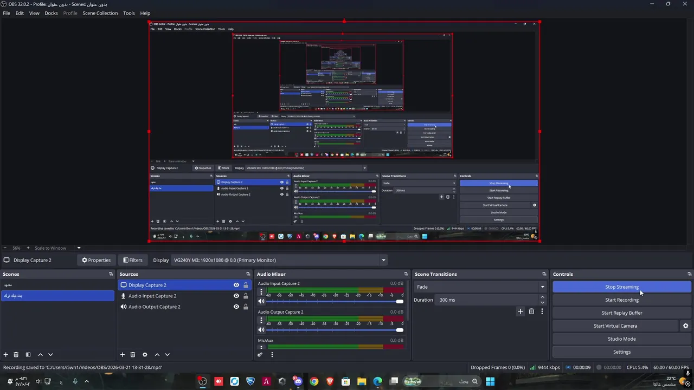Screen dimensions: 694x390
Task: Toggle lock on Display Capture 2
Action: point(246,285)
